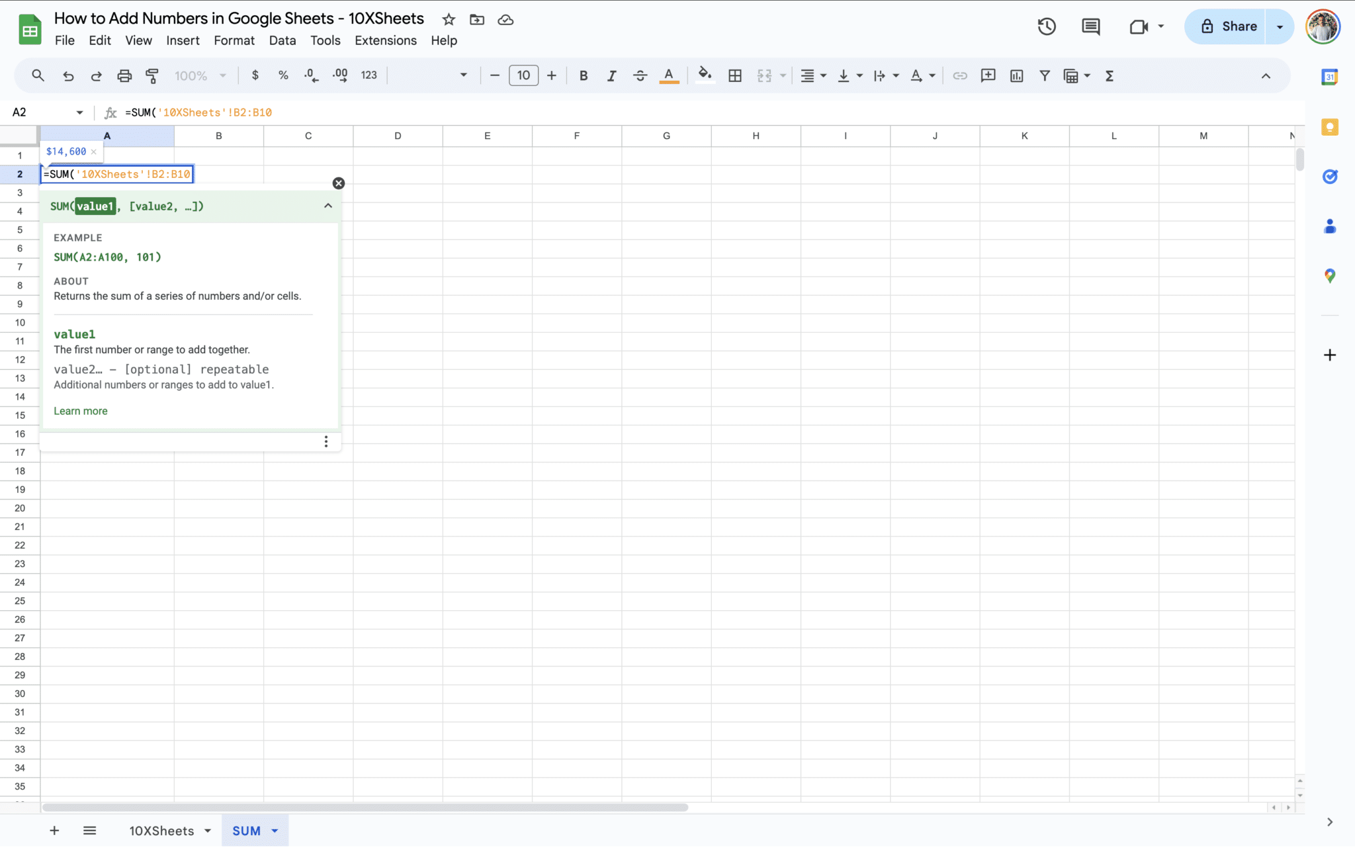The width and height of the screenshot is (1355, 847).
Task: Open the Functions sigma menu
Action: tap(1110, 75)
